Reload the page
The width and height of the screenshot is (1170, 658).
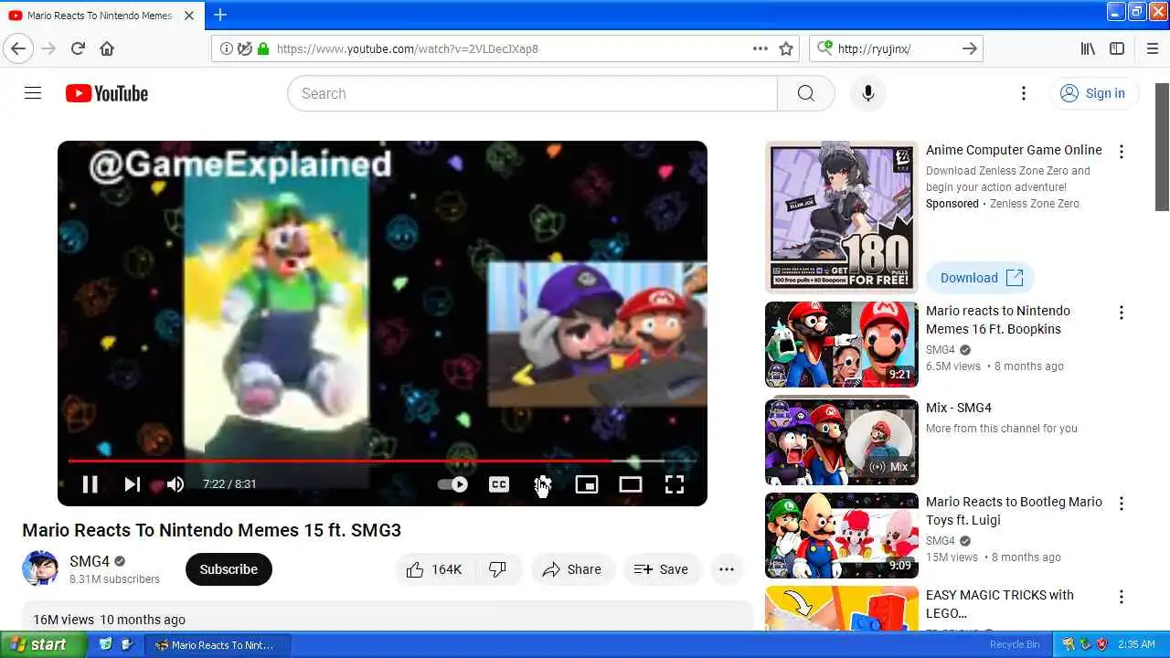pyautogui.click(x=78, y=48)
